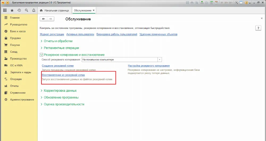Image resolution: width=266 pixels, height=141 pixels.
Task: Open the sections menu grid icon
Action: pos(5,10)
